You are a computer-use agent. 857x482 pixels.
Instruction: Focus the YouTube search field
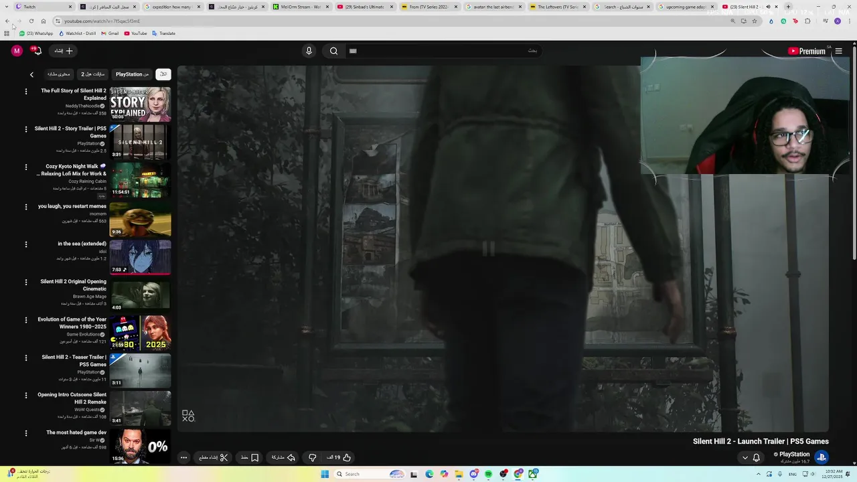tap(445, 51)
